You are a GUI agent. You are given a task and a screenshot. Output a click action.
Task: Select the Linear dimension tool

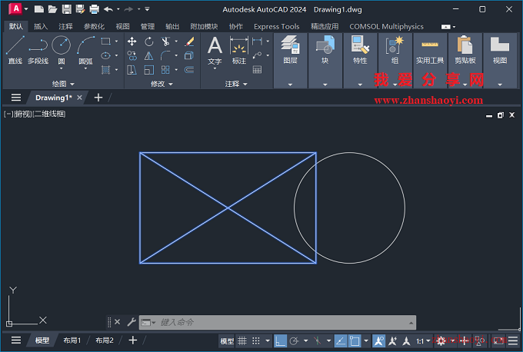pos(257,42)
